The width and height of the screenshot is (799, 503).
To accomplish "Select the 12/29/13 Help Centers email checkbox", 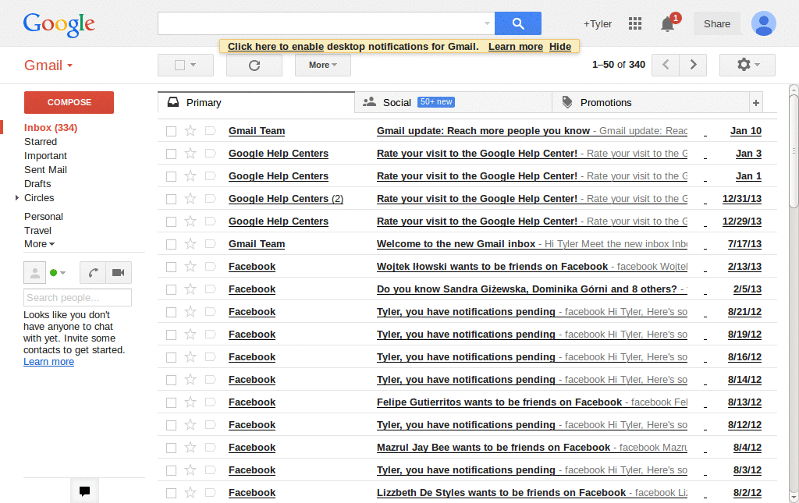I will [171, 221].
